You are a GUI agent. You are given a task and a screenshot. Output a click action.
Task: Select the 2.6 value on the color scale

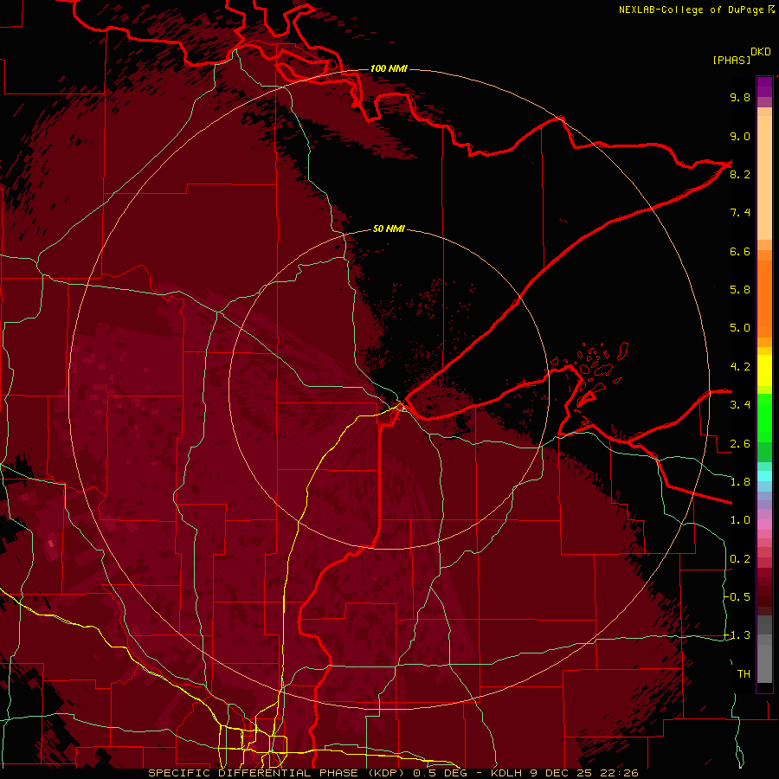[x=740, y=444]
